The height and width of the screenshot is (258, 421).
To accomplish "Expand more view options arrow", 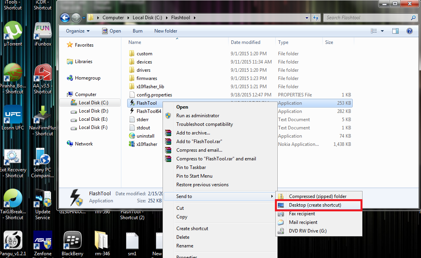I will [383, 31].
